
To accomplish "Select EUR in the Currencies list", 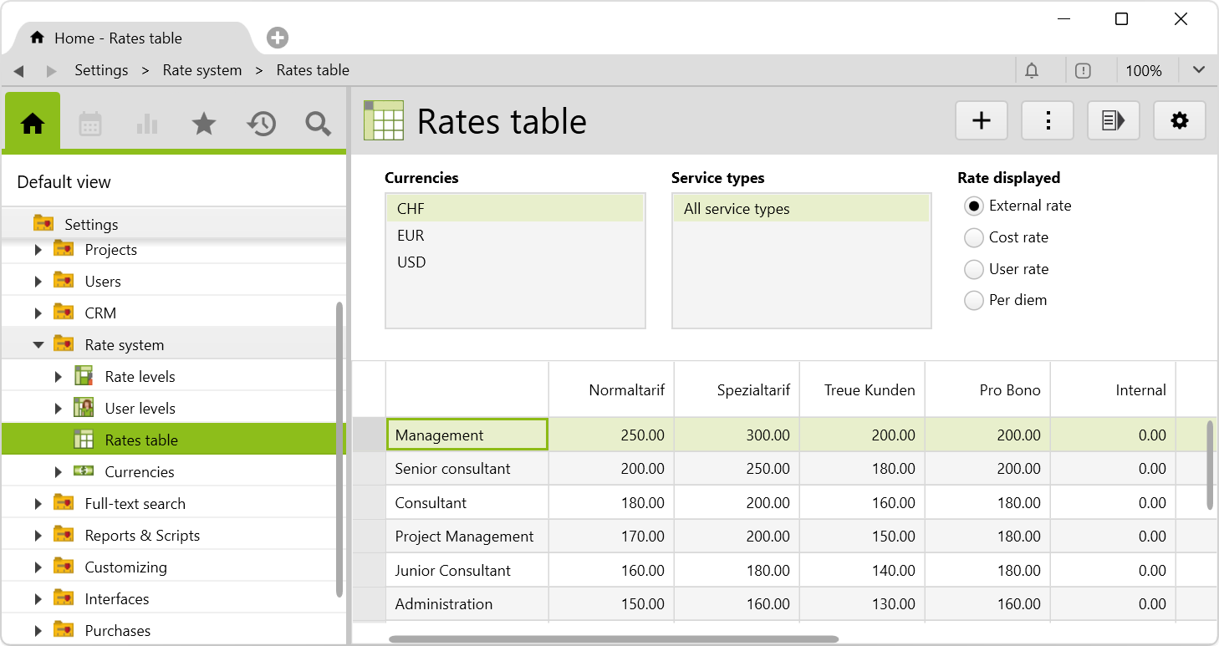I will click(411, 236).
